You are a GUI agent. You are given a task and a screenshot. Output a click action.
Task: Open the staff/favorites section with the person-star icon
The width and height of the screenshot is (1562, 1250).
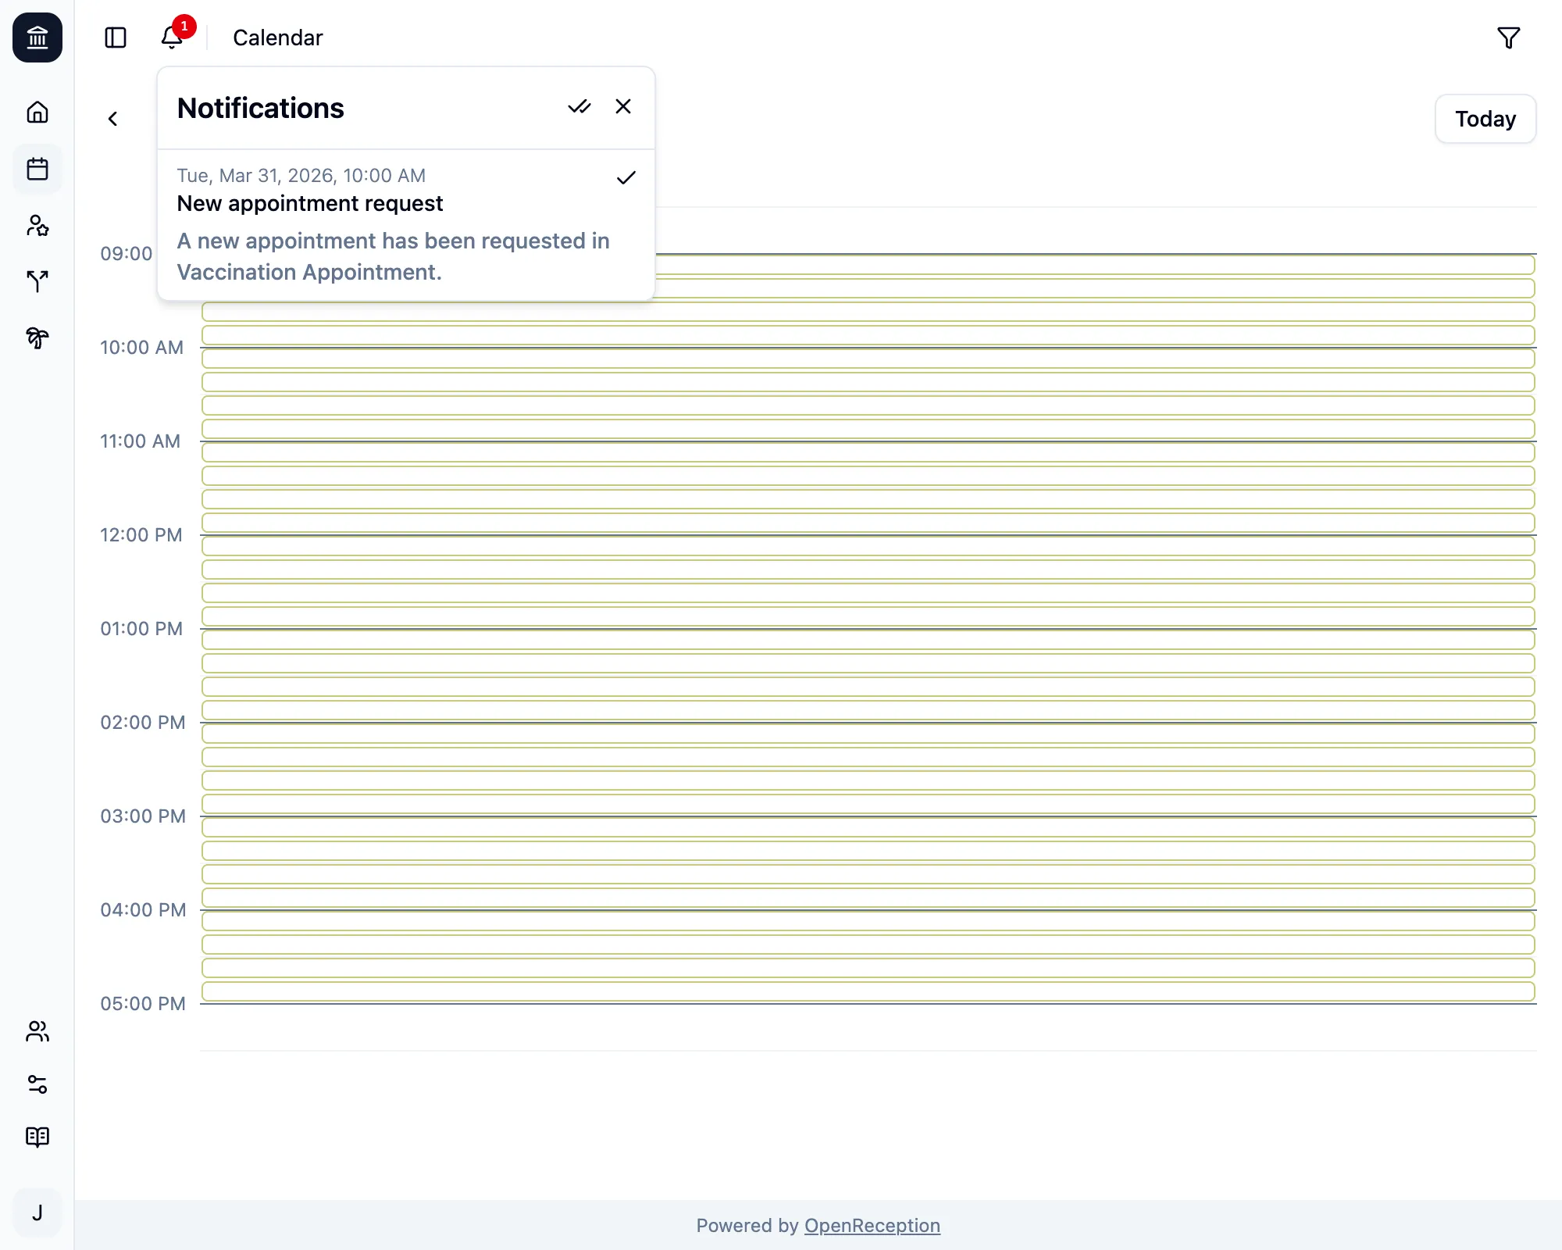pyautogui.click(x=37, y=227)
